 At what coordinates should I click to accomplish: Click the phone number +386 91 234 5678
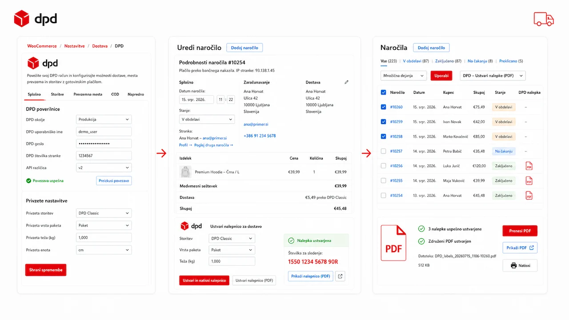click(x=260, y=136)
